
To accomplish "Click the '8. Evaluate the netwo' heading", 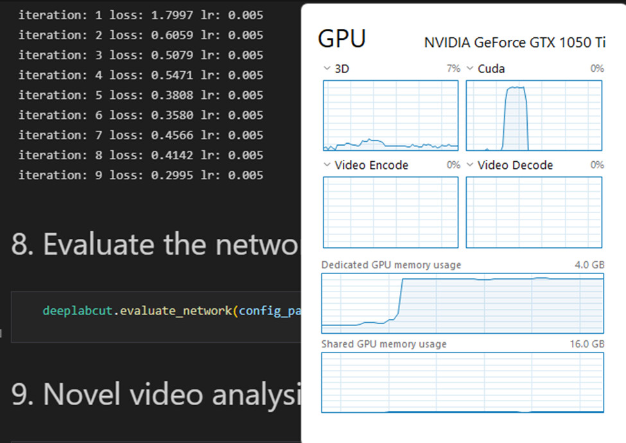I will pyautogui.click(x=155, y=244).
